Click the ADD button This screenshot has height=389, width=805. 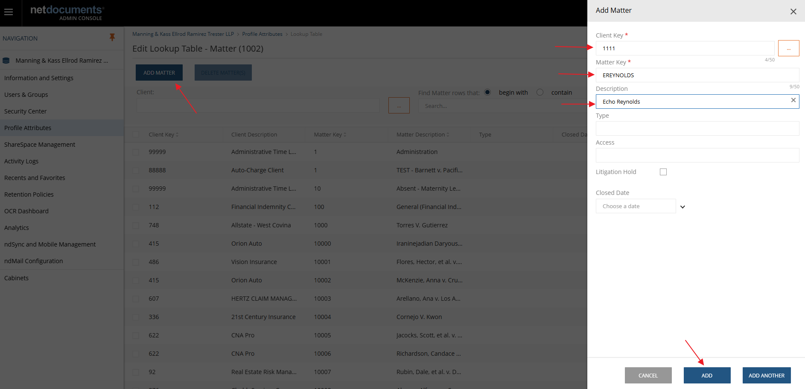coord(707,375)
